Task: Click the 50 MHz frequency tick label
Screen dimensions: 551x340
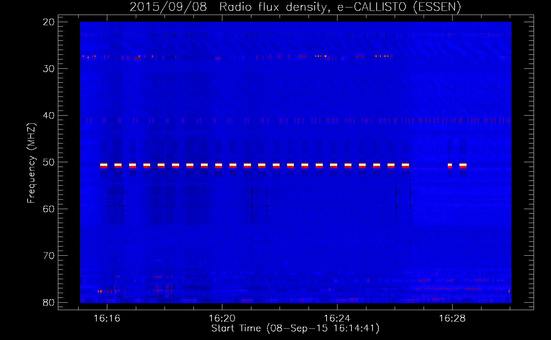Action: (x=49, y=162)
